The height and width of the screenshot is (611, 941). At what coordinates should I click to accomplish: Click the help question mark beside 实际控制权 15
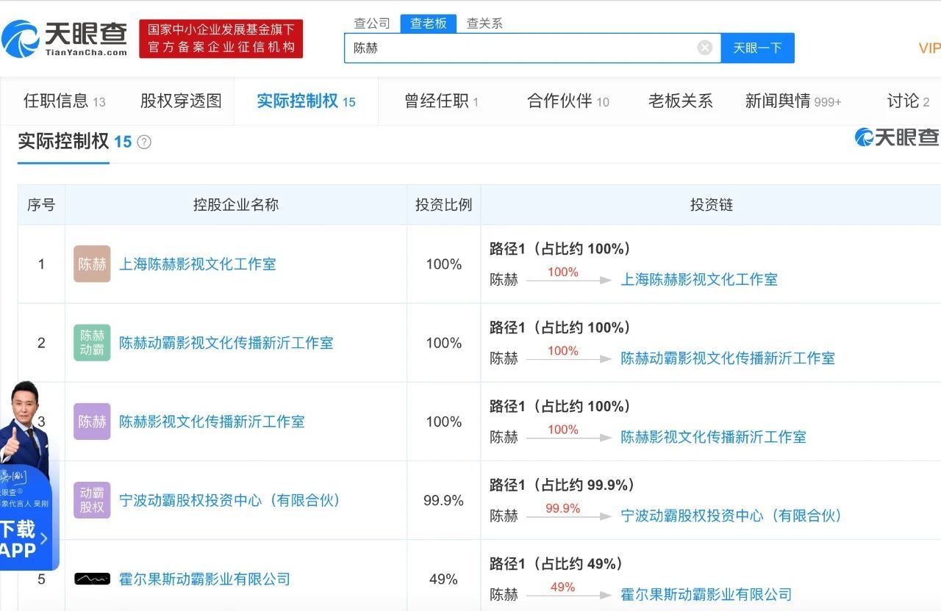144,142
